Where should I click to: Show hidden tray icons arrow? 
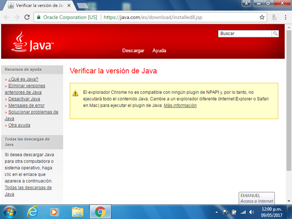217,212
